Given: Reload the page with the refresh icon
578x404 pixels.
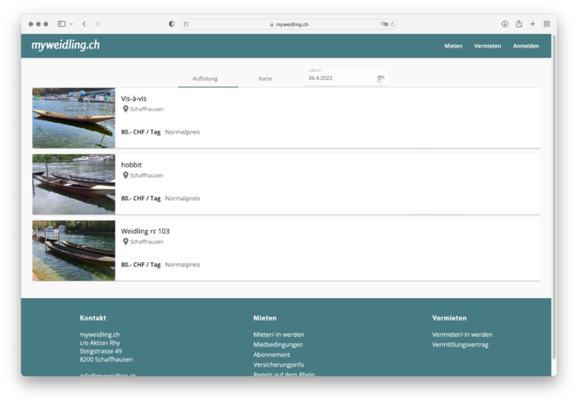Looking at the screenshot, I should pos(392,24).
